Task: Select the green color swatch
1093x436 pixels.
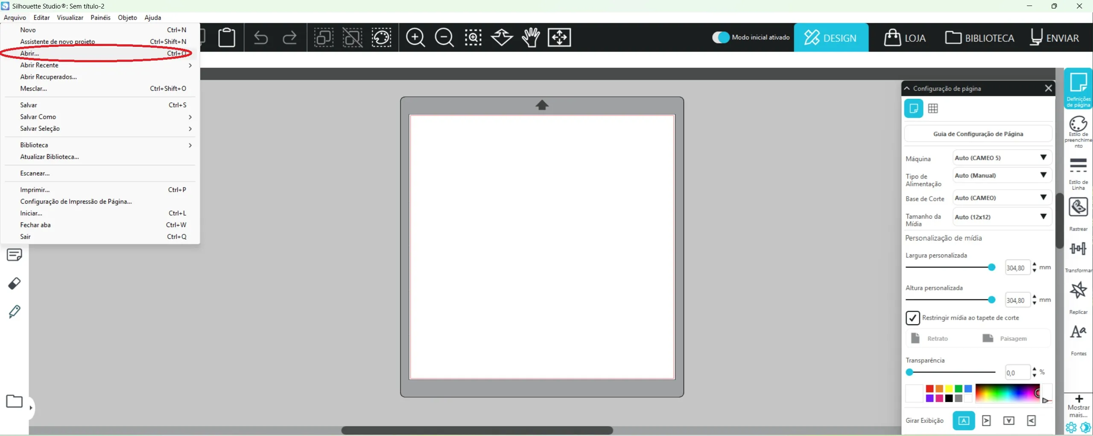Action: coord(959,388)
